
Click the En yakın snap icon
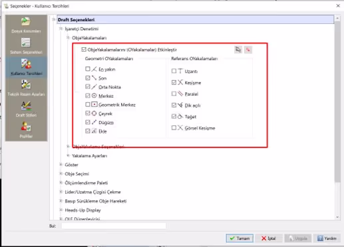coord(94,69)
